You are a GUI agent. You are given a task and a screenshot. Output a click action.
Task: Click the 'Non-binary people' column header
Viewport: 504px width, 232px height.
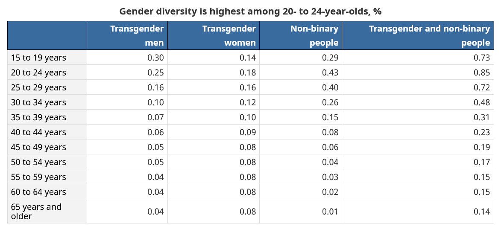pos(314,35)
